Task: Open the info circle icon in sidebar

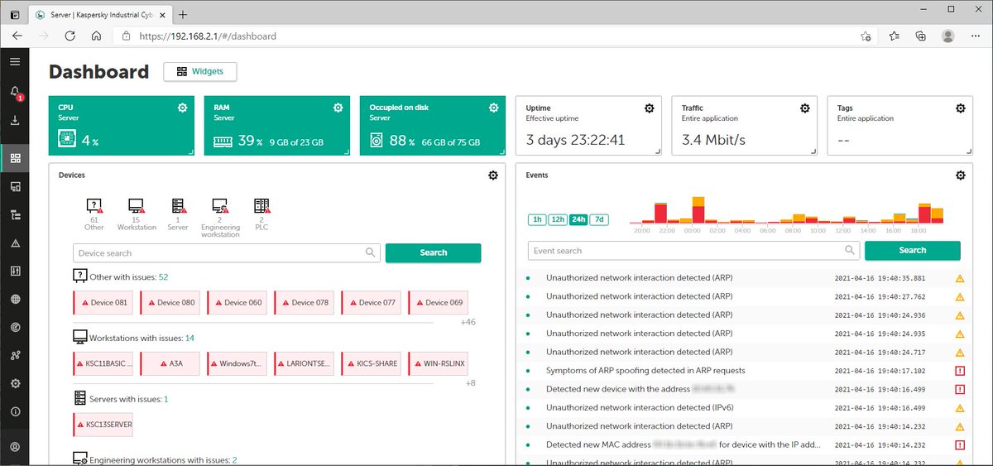Action: [x=14, y=411]
